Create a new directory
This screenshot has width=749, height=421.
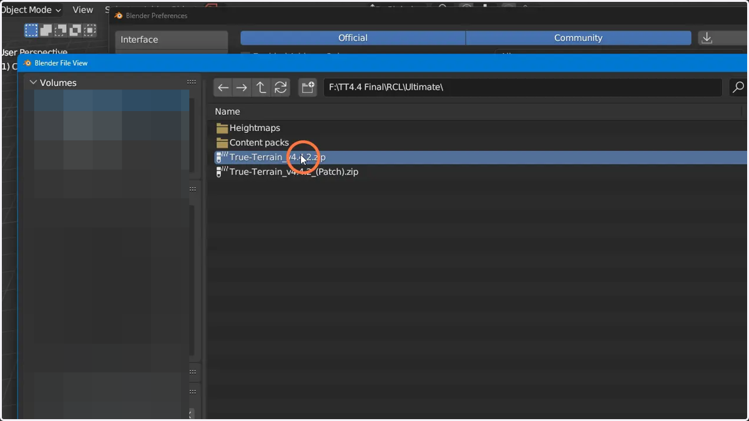pyautogui.click(x=308, y=88)
